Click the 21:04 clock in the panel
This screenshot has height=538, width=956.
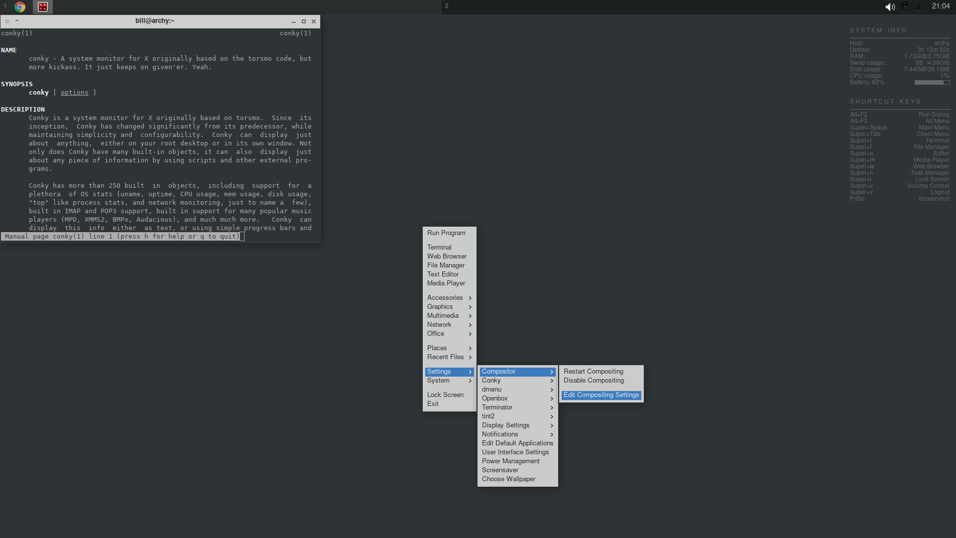941,6
